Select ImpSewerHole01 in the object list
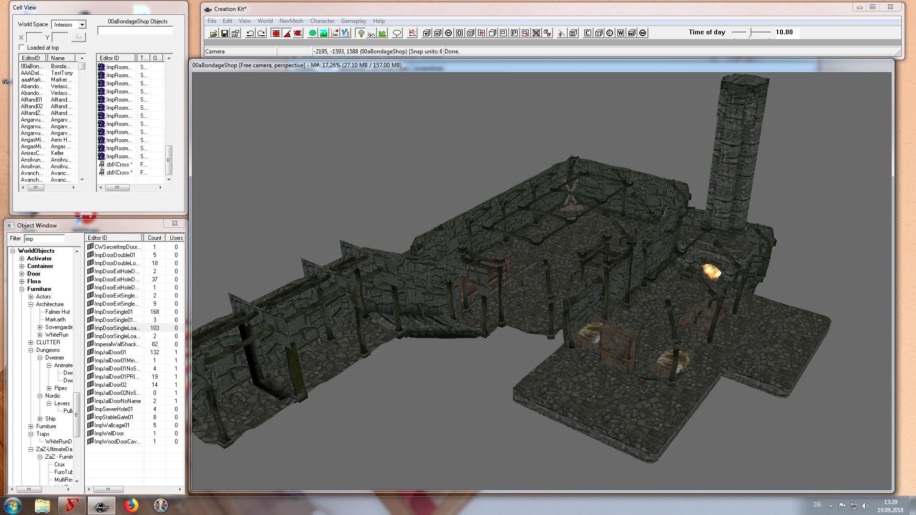Viewport: 916px width, 515px height. click(114, 409)
